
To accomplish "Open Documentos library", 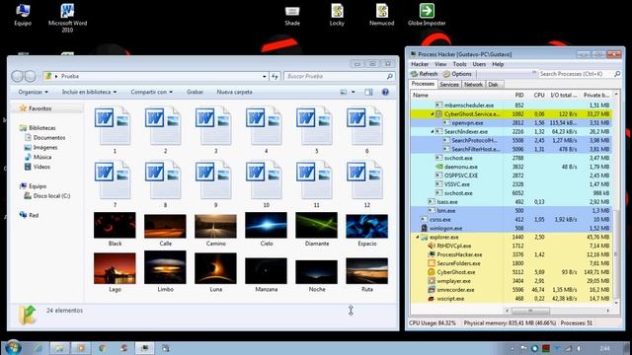I will [48, 138].
